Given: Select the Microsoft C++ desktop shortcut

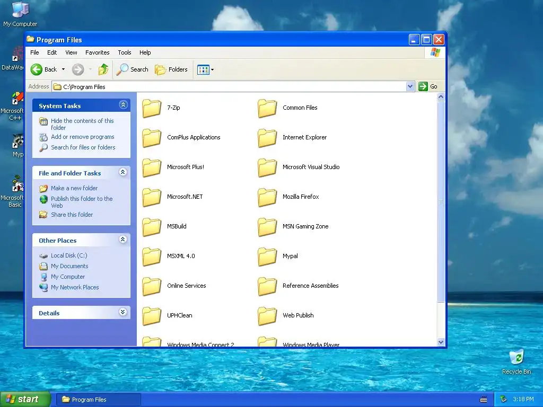Looking at the screenshot, I should pyautogui.click(x=12, y=106).
